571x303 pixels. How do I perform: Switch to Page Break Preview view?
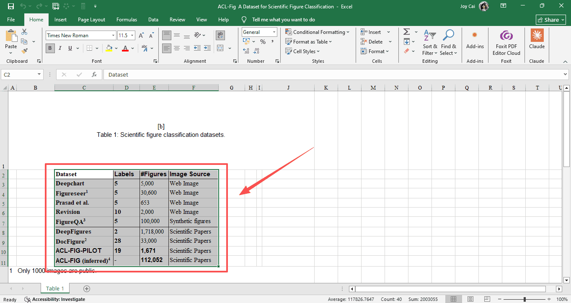click(x=488, y=299)
